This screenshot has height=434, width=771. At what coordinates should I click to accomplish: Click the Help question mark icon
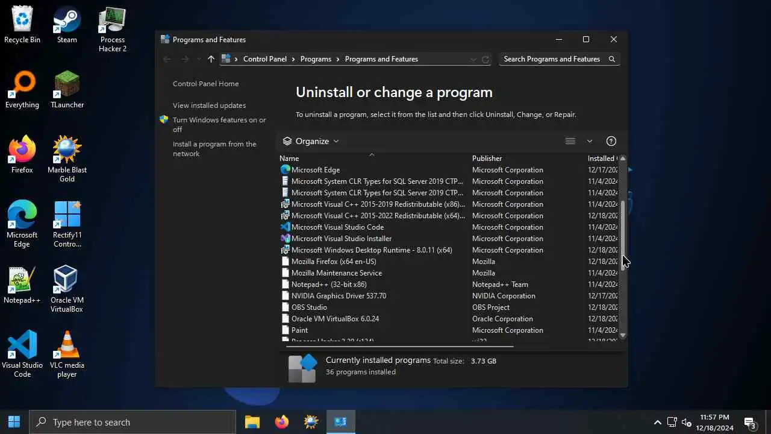(611, 141)
